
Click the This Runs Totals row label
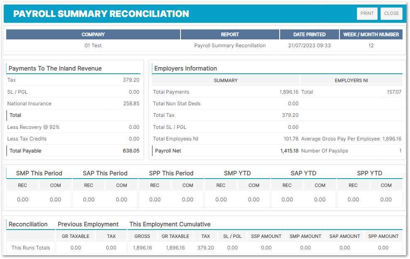click(x=31, y=248)
